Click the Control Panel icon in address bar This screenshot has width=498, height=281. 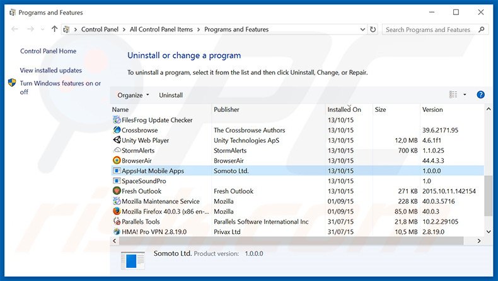(x=66, y=30)
